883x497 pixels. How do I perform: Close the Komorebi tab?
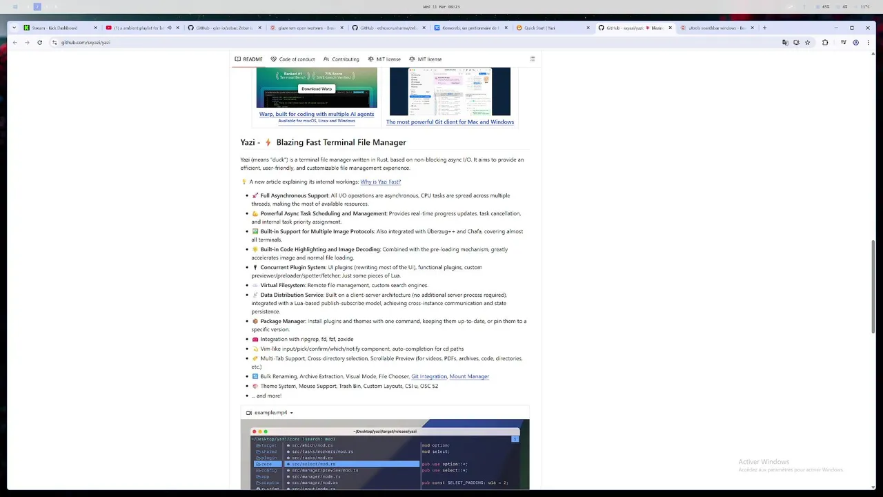[x=506, y=28]
